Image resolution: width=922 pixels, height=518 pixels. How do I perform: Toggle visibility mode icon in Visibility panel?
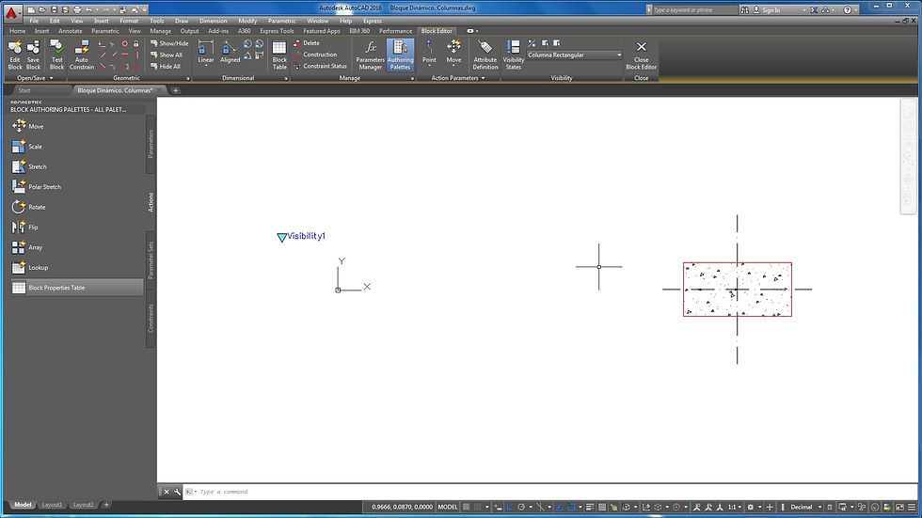click(x=532, y=43)
